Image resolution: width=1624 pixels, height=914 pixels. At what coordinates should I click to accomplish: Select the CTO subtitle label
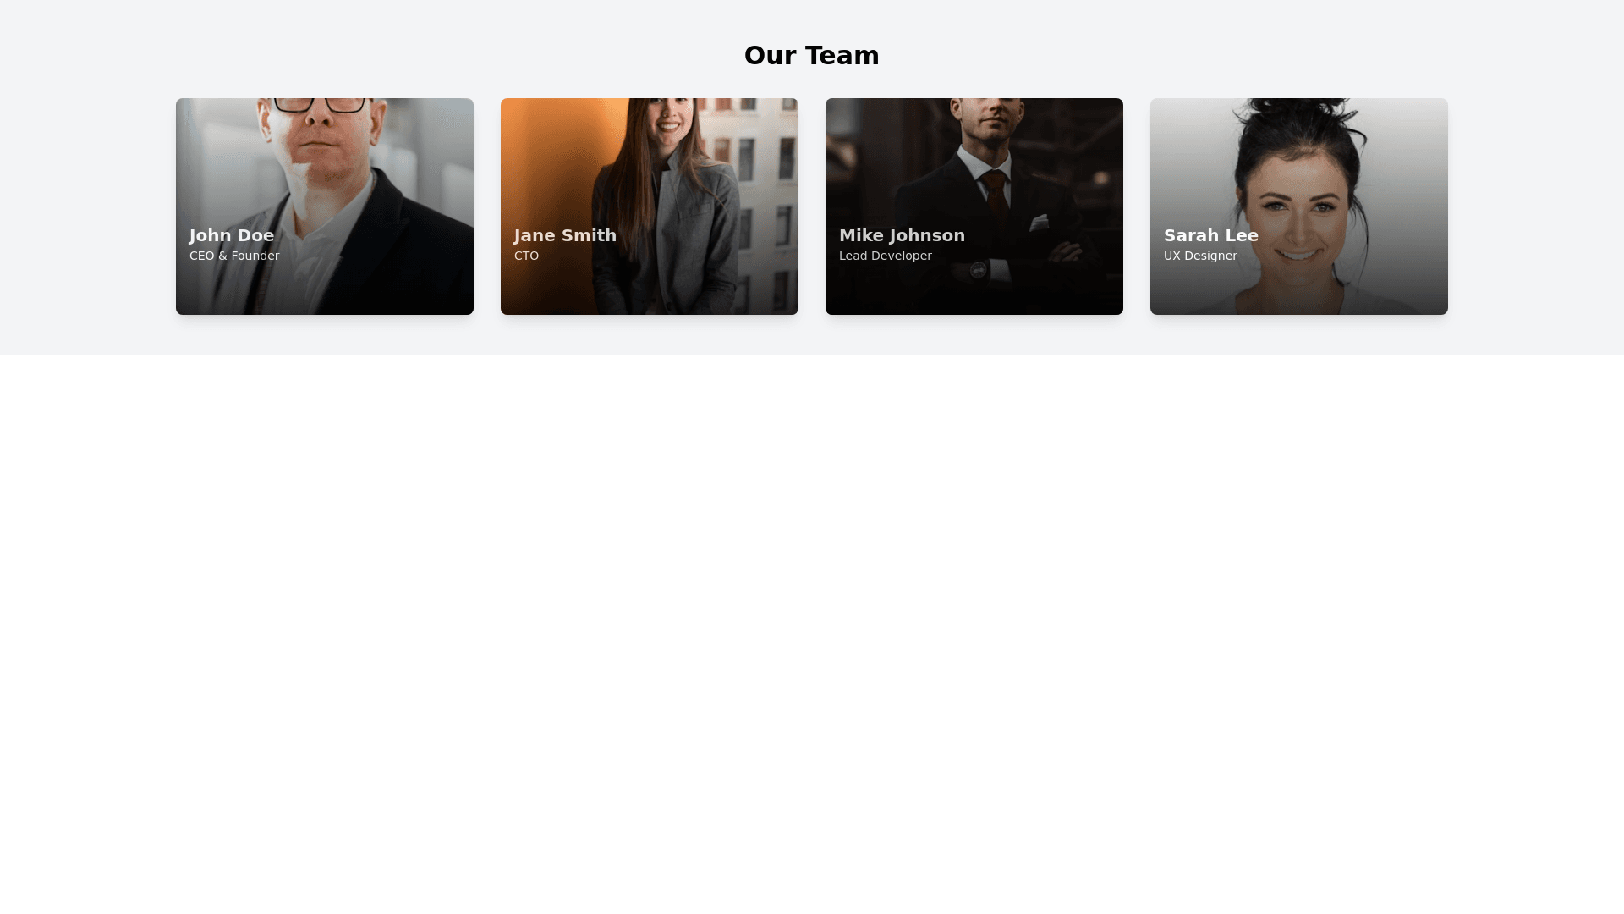[526, 256]
